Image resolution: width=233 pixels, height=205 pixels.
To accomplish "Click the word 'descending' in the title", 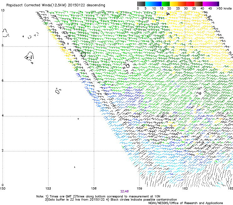I will 96,5.
